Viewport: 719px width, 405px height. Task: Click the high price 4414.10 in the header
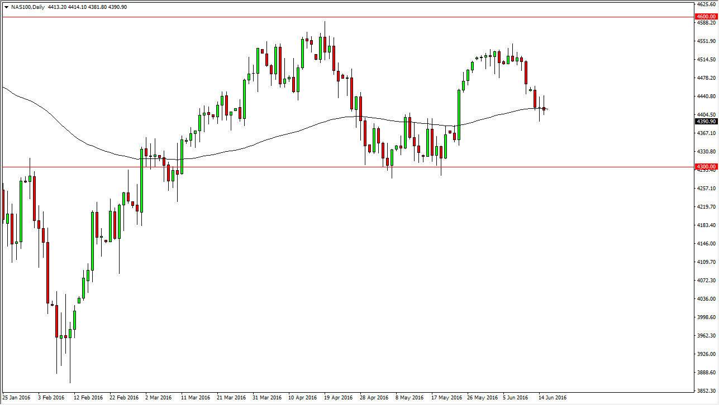pos(78,7)
